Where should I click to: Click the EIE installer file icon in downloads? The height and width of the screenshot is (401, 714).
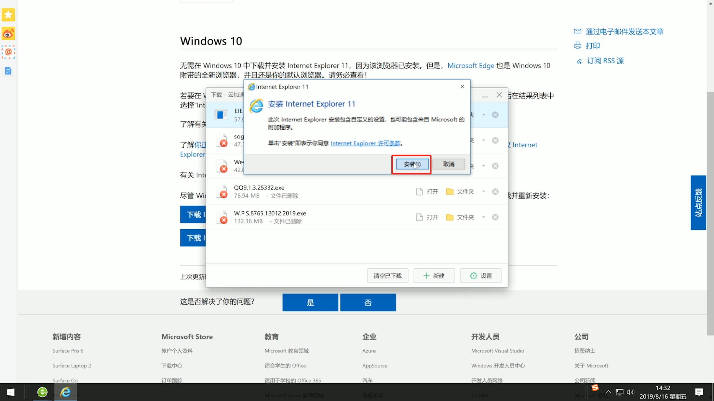tap(221, 115)
